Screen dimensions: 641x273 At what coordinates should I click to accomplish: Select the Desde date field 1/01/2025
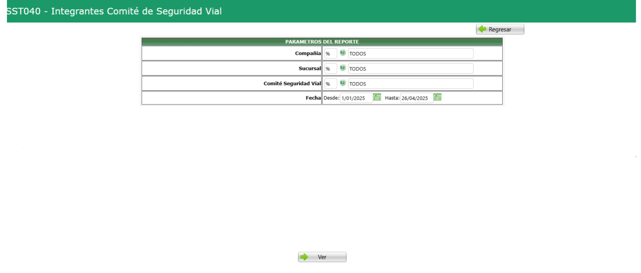click(x=356, y=98)
